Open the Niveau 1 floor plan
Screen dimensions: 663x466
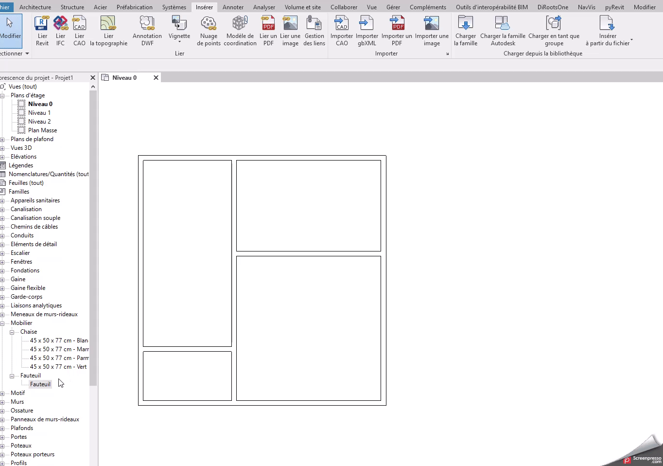39,113
